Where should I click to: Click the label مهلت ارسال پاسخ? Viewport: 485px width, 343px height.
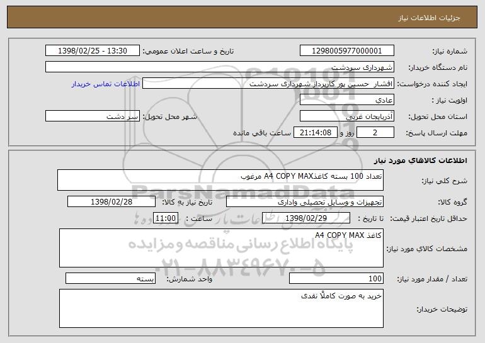tap(437, 133)
